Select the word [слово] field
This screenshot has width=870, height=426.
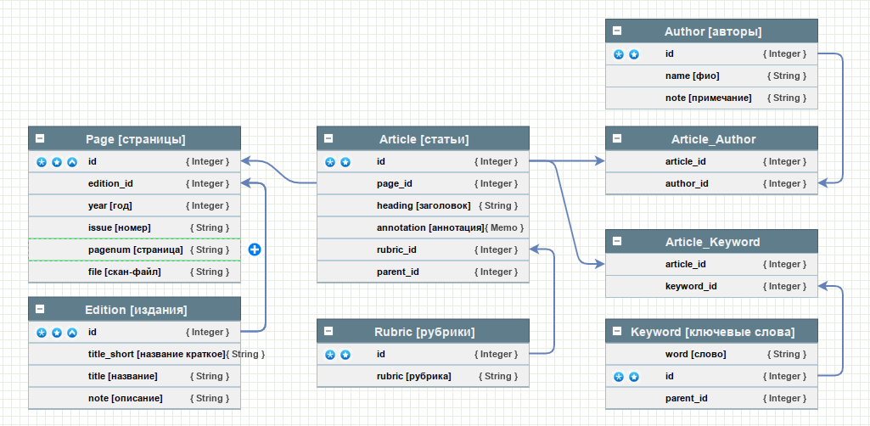click(711, 354)
